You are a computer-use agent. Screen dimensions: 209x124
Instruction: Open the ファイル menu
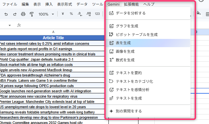10,4
